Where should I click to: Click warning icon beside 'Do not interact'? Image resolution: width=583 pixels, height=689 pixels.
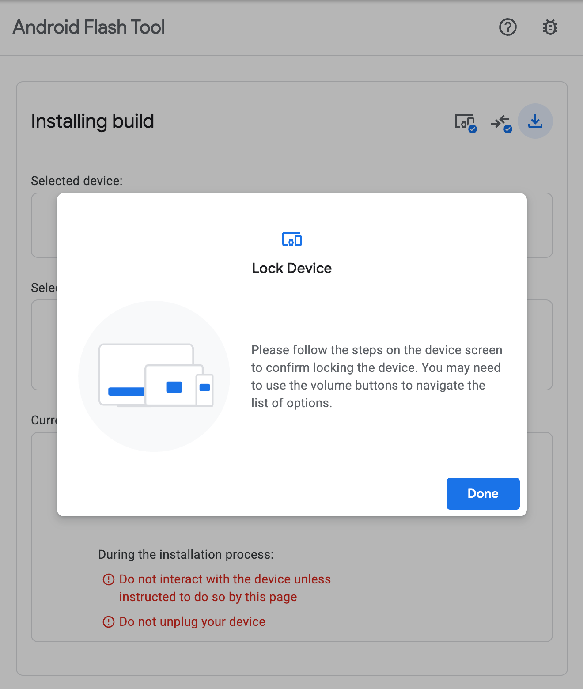[108, 579]
